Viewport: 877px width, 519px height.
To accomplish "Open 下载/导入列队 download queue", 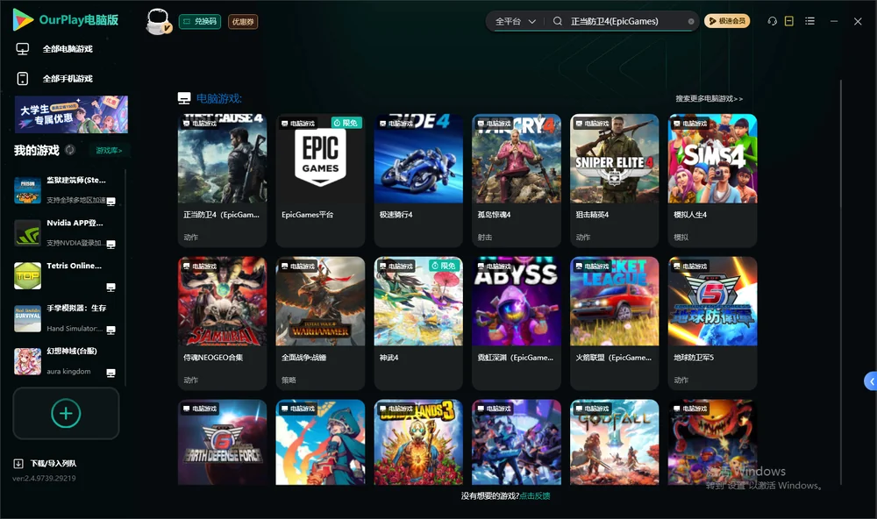I will [46, 464].
